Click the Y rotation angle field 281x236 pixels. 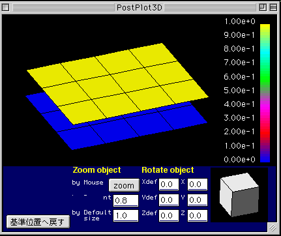[x=198, y=200]
